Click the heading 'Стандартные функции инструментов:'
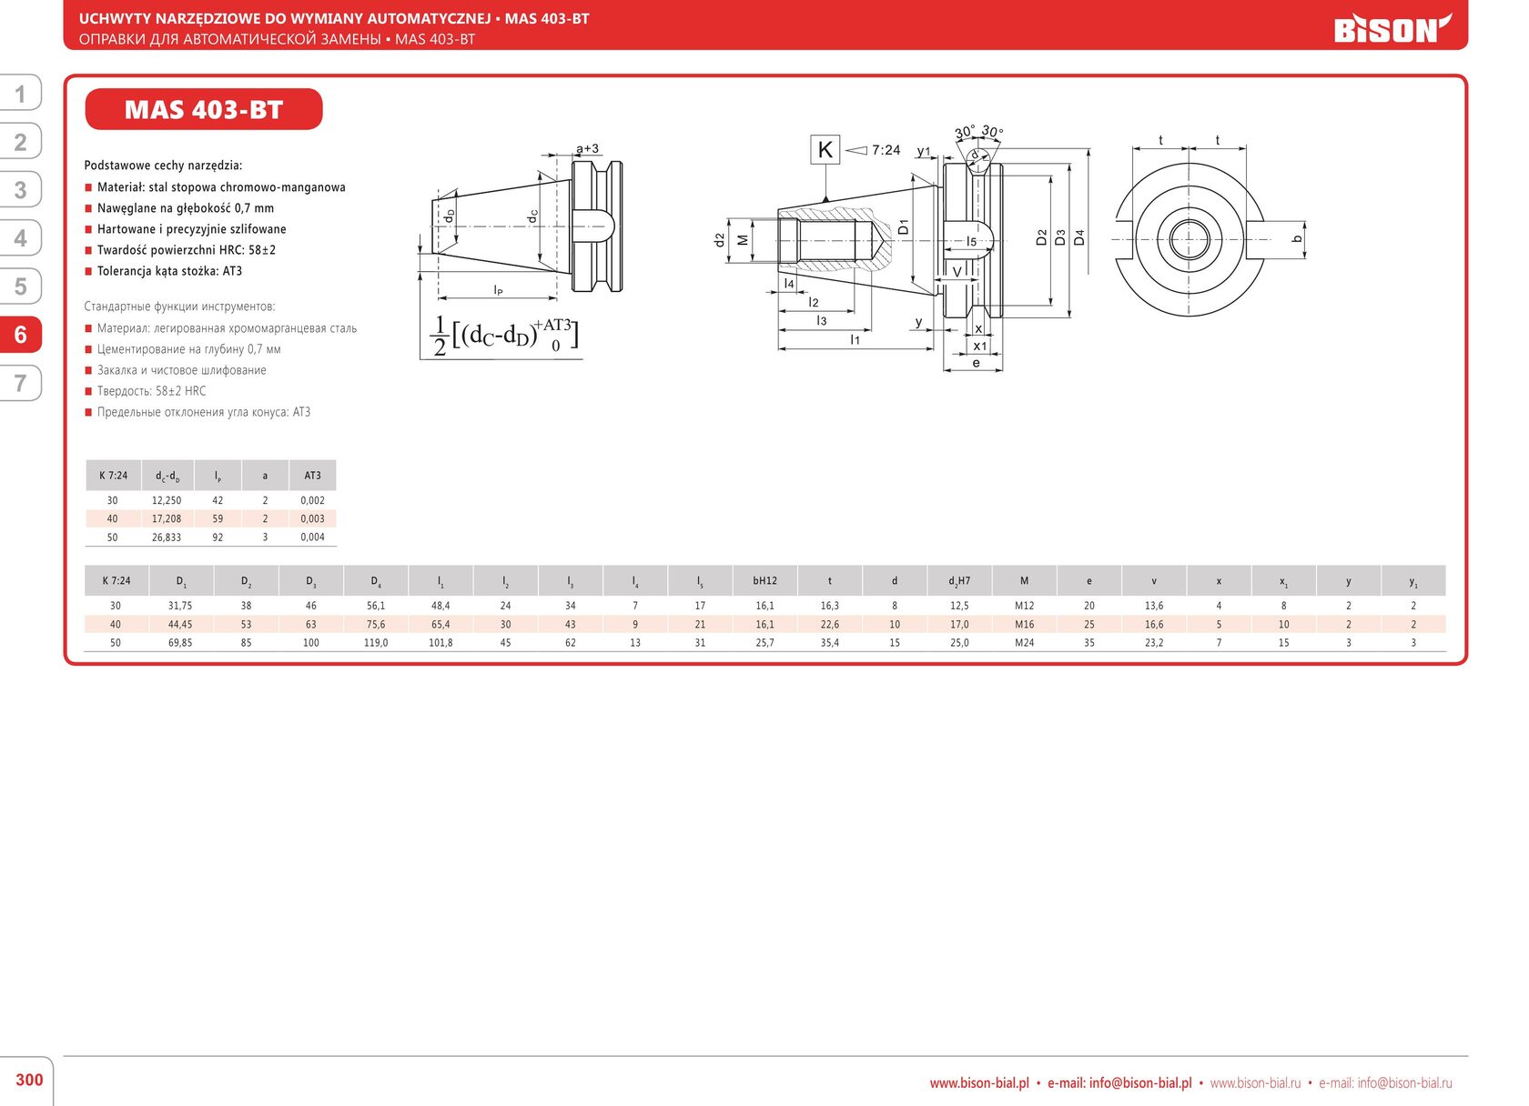This screenshot has width=1529, height=1106. click(179, 307)
